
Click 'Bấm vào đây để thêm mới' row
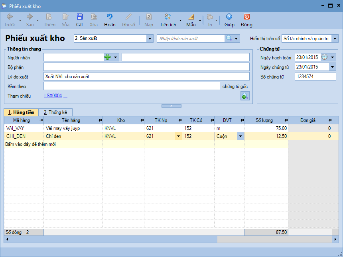coord(30,144)
